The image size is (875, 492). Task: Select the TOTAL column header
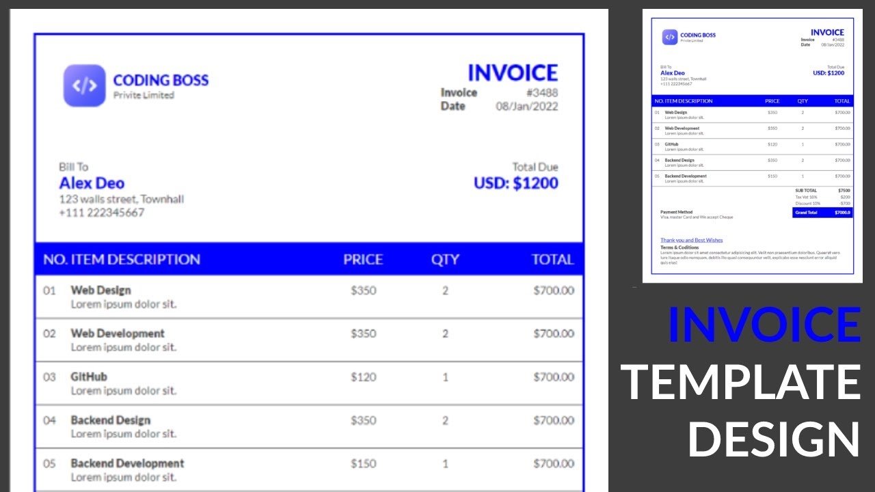(552, 260)
